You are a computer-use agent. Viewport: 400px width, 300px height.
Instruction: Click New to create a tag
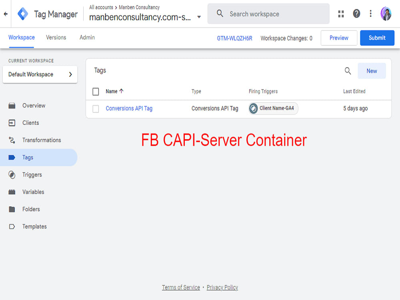[x=372, y=71]
